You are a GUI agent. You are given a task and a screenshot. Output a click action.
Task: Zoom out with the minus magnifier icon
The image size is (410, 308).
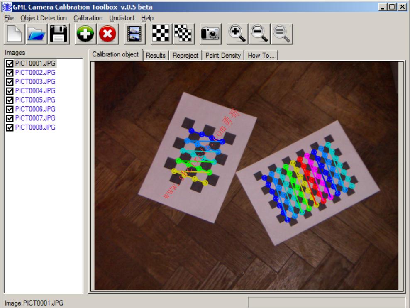259,34
